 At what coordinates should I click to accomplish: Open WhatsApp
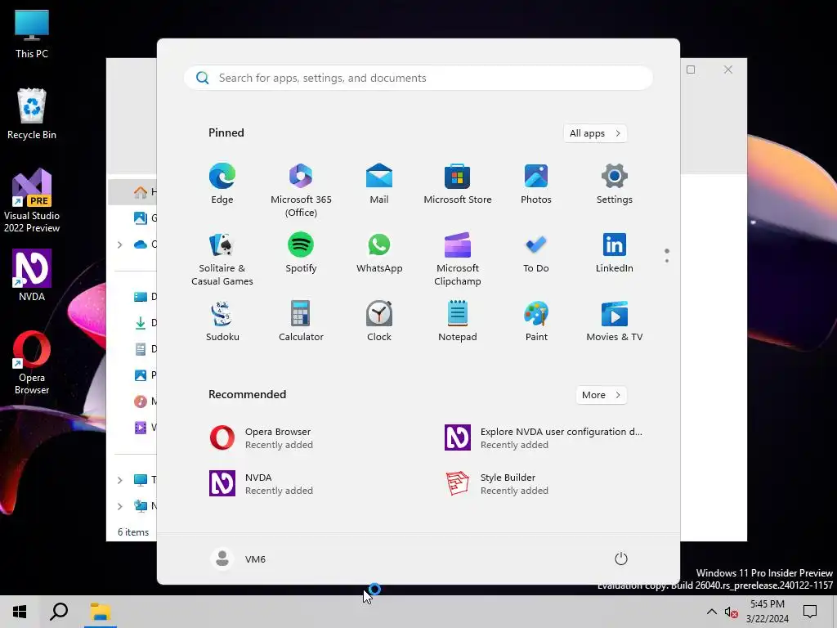click(x=379, y=253)
